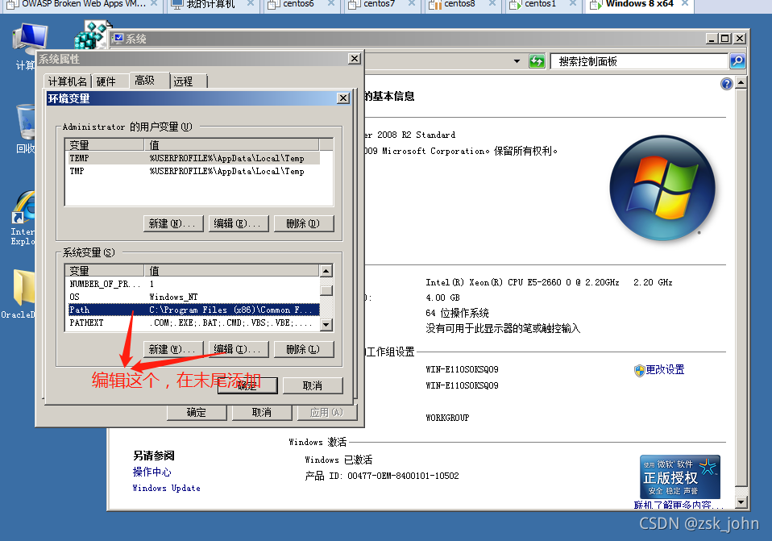The image size is (772, 541).
Task: Click the shield icon beside 更改设置
Action: coord(639,371)
